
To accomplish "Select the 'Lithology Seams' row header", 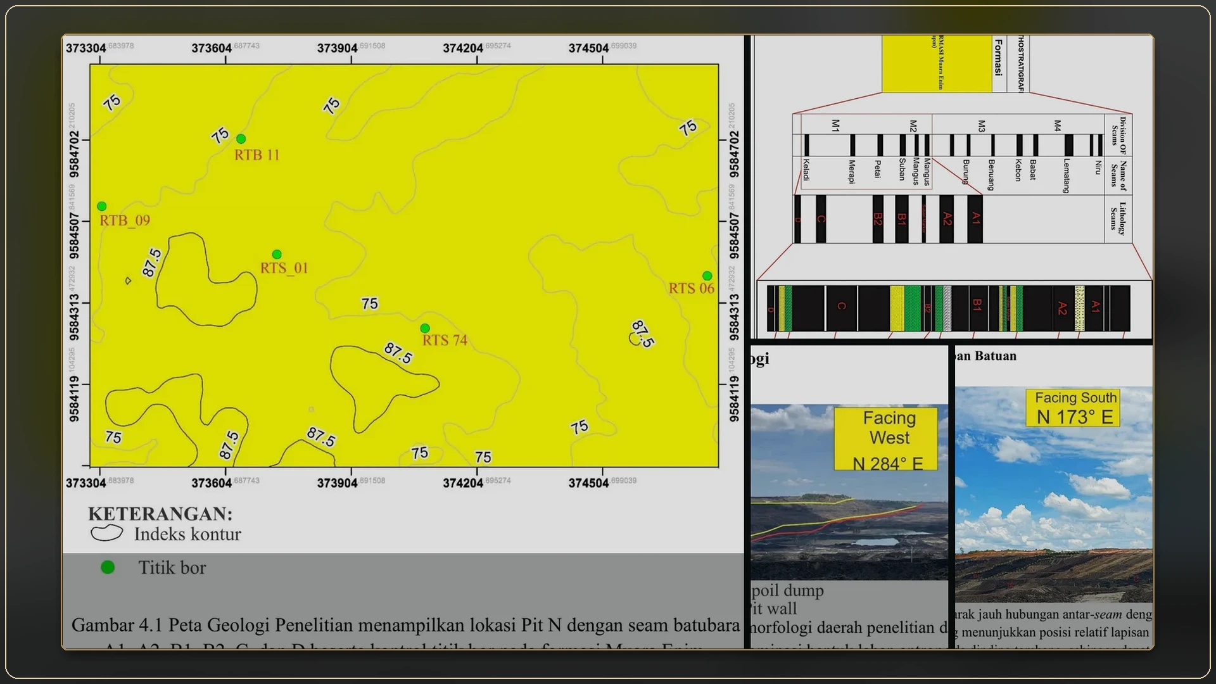I will click(1118, 218).
